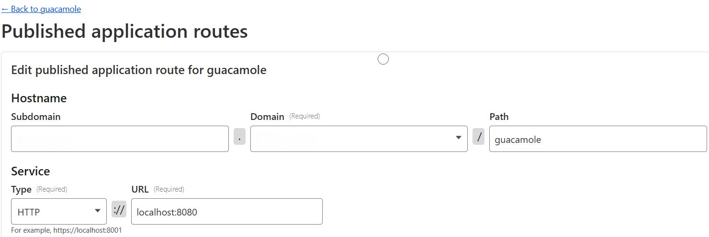Screen dimensions: 709x237
Task: Click the Type dropdown arrow
Action: 98,211
